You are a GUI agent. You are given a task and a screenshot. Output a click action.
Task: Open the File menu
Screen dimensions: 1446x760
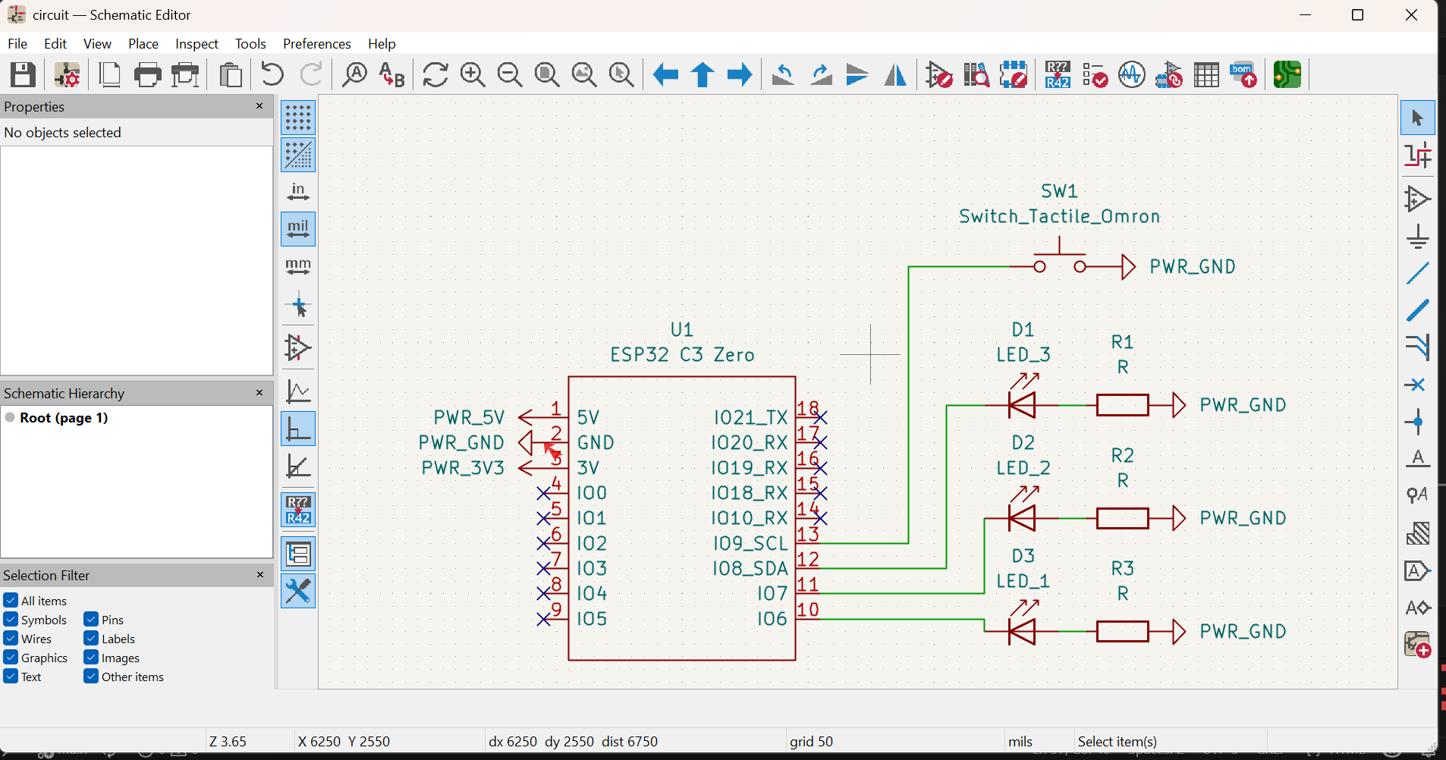coord(17,44)
